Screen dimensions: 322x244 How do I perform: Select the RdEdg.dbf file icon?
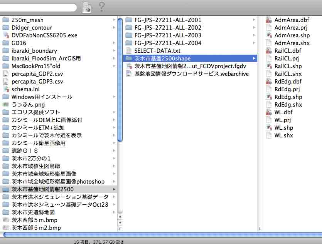[x=269, y=81]
